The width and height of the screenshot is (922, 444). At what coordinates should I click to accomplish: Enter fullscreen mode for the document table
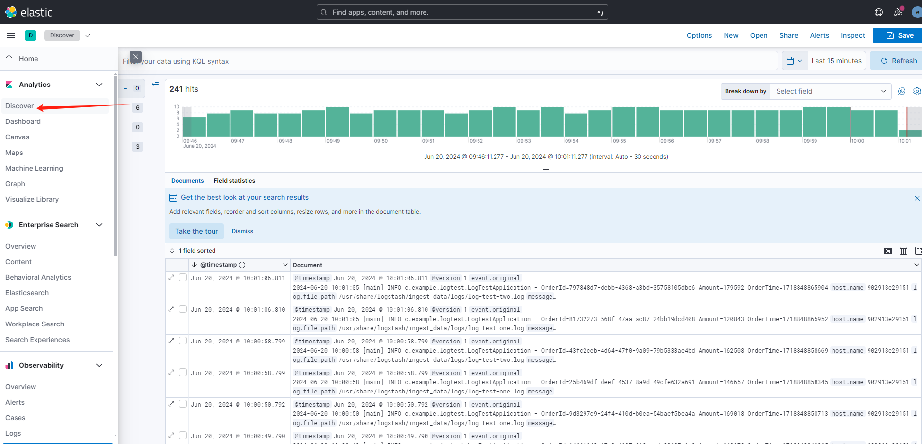point(919,251)
